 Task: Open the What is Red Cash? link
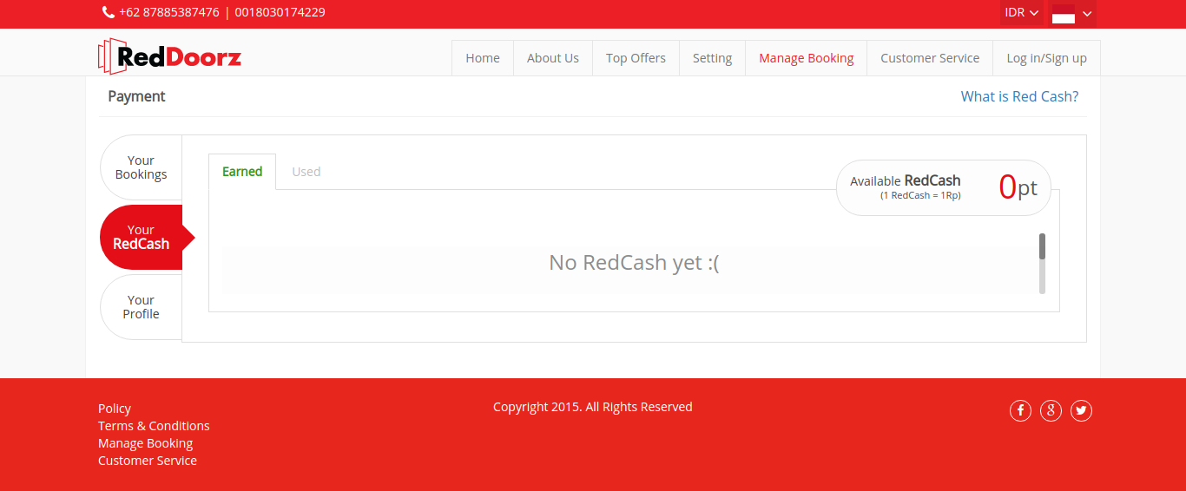coord(1019,96)
